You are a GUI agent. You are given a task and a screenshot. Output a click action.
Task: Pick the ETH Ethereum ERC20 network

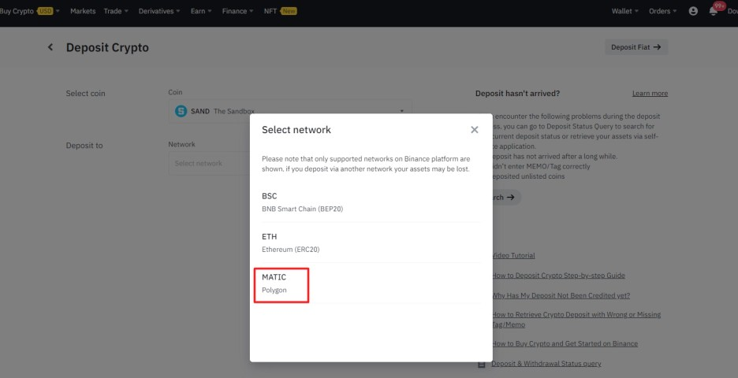371,243
